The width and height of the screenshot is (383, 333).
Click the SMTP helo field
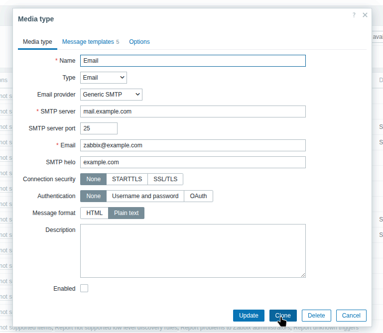point(193,162)
